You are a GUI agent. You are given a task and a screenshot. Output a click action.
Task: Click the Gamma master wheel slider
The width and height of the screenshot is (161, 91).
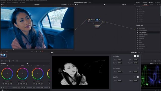click(x=22, y=82)
